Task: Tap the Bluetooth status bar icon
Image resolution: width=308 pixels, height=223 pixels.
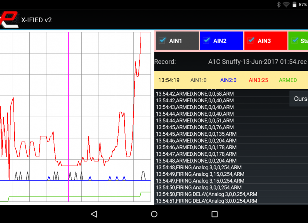Action: click(x=279, y=5)
